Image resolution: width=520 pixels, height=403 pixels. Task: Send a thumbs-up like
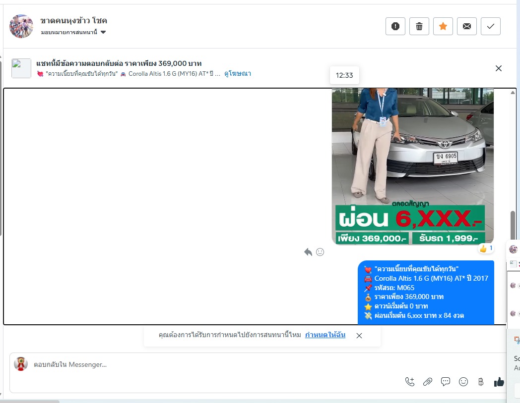click(x=499, y=382)
